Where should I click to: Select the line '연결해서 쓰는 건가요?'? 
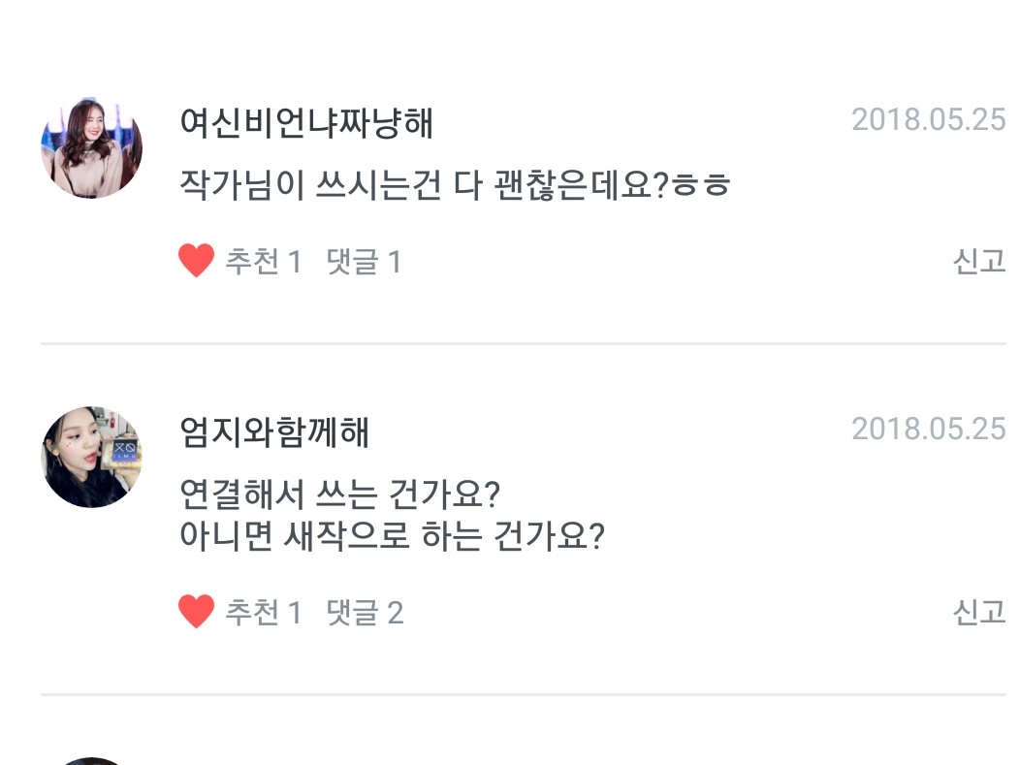[x=339, y=496]
